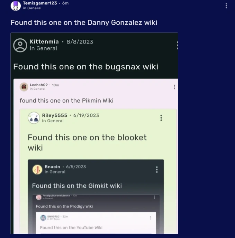Click the Riley5555 username
This screenshot has height=238, width=235.
pos(55,115)
